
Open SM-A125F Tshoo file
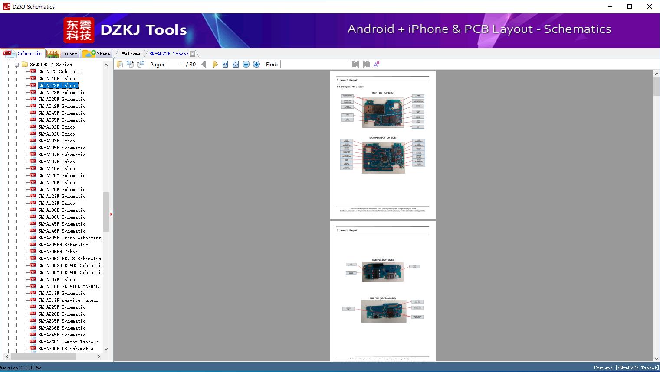tap(56, 182)
